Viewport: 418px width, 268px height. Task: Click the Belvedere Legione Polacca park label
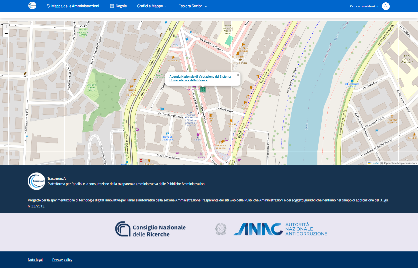(91, 87)
